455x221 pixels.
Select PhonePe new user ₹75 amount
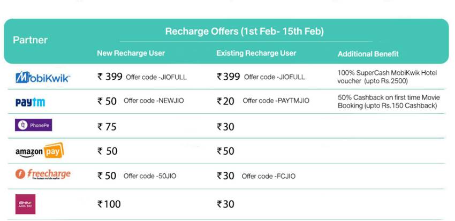tap(107, 127)
